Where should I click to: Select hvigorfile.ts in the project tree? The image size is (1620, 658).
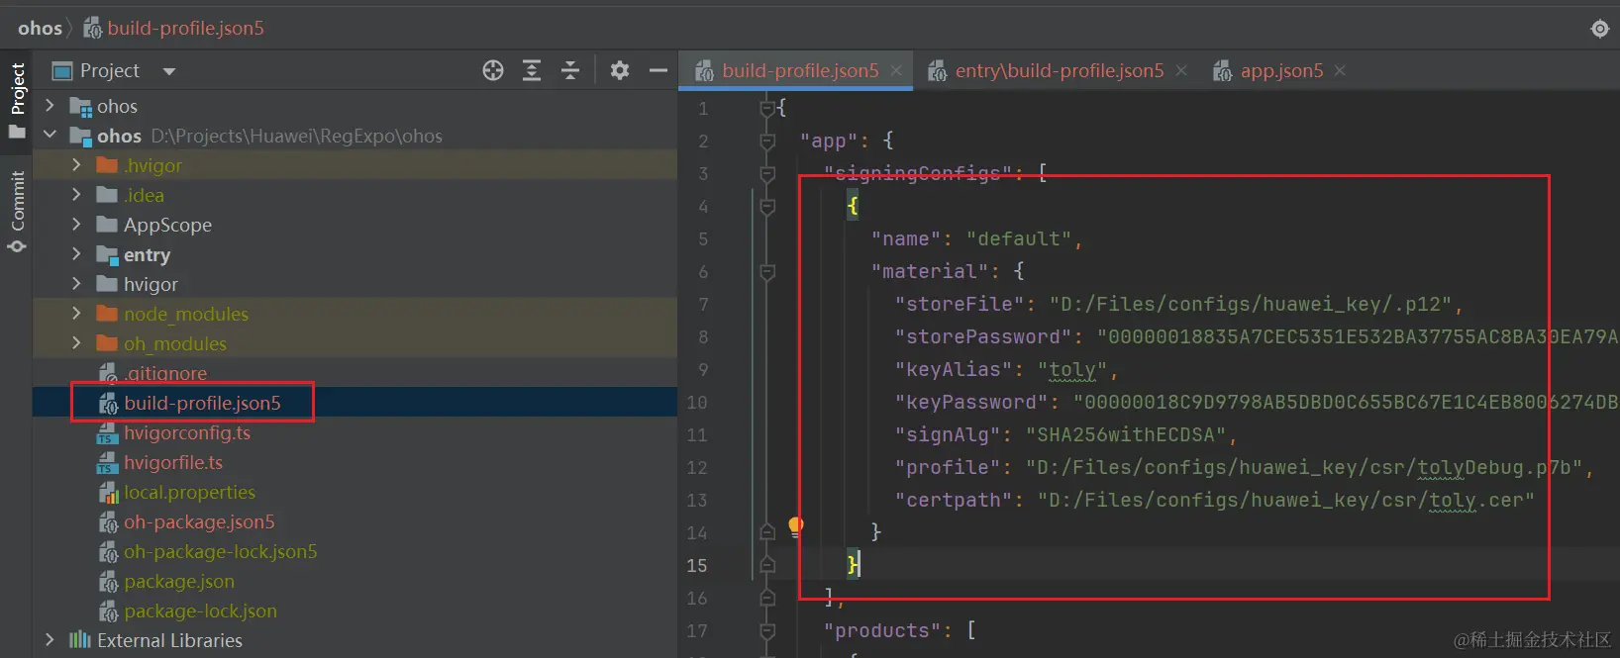172,462
